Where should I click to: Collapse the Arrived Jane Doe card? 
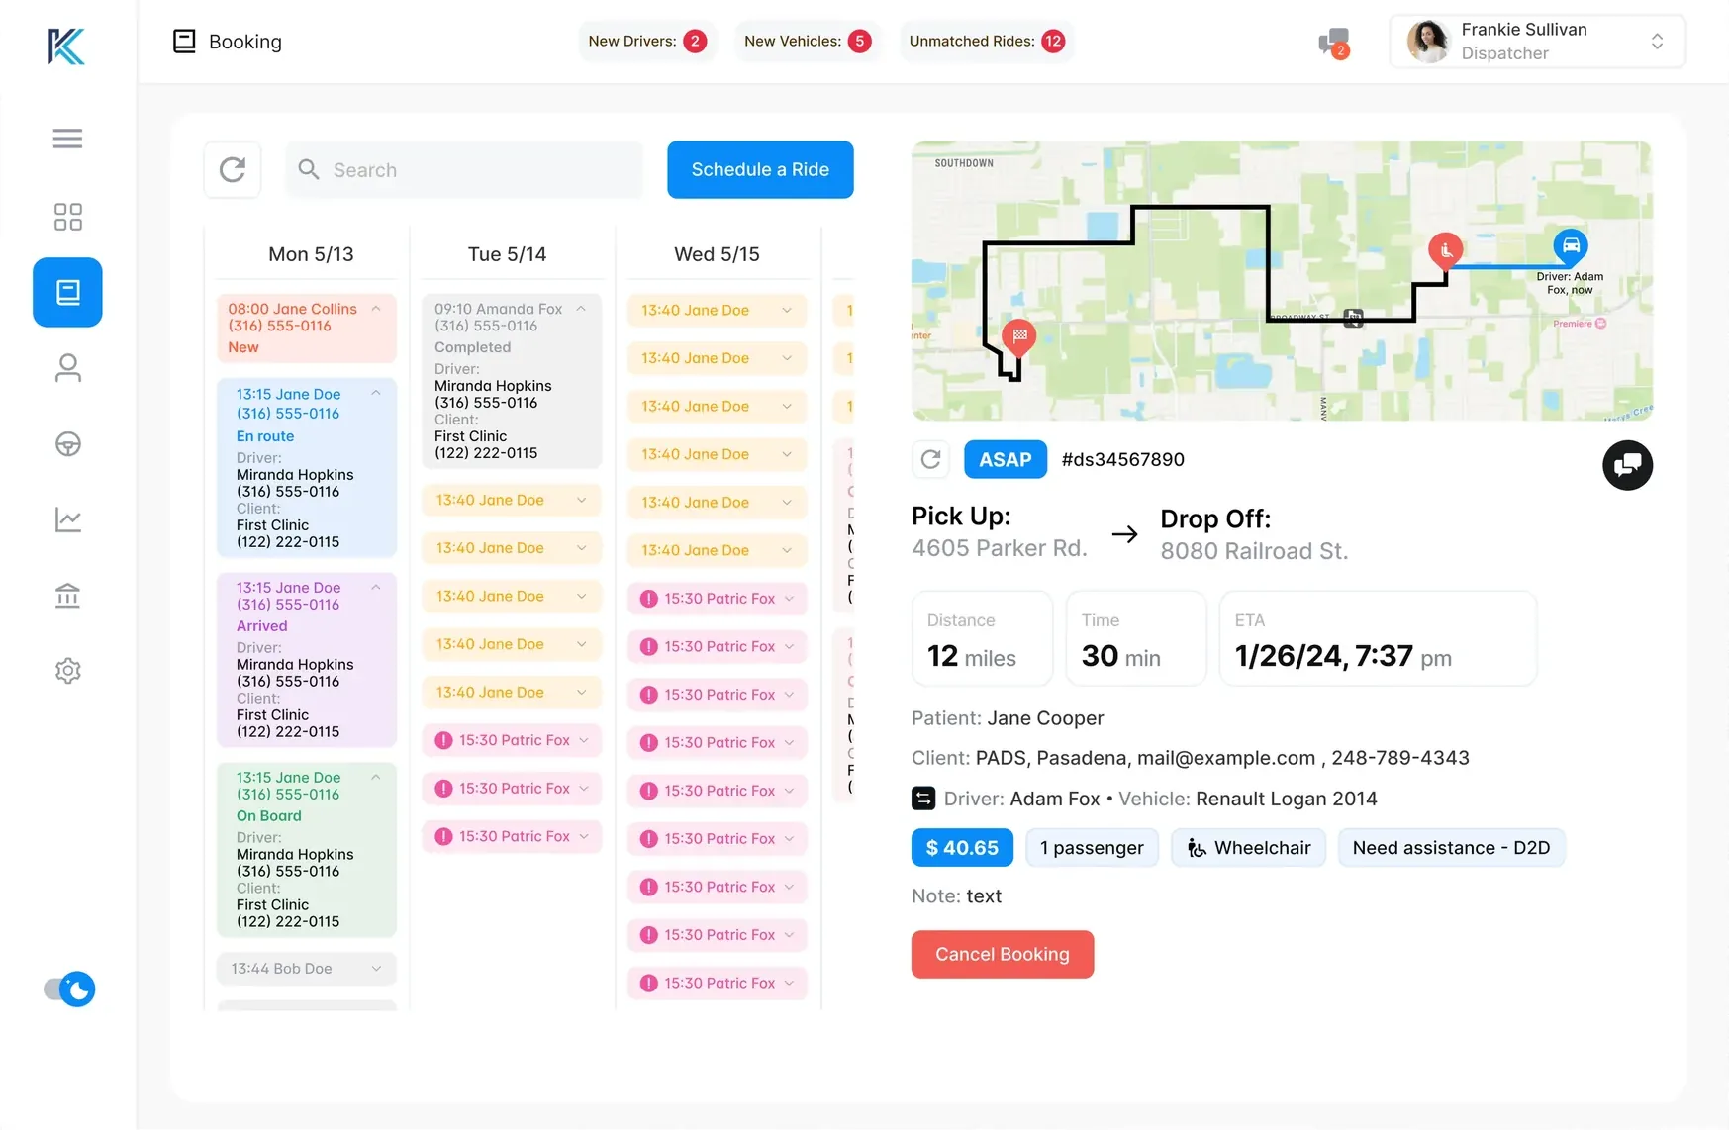pos(376,588)
